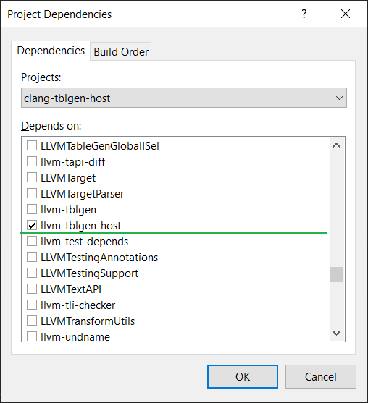Select the LLVMTextAPI list entry text

(x=71, y=289)
